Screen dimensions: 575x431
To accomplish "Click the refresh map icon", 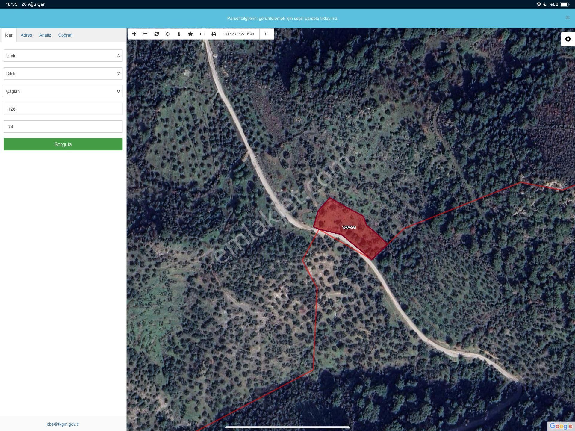I will (156, 34).
